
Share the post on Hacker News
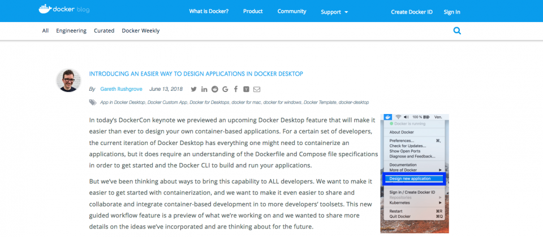[246, 89]
